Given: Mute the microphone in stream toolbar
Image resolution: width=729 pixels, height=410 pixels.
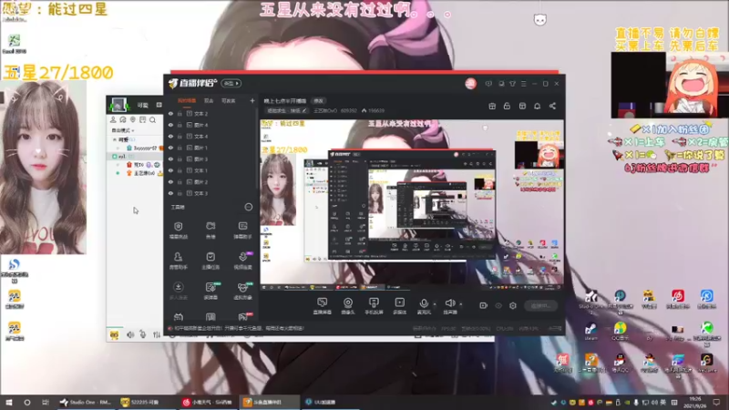Looking at the screenshot, I should click(x=424, y=306).
